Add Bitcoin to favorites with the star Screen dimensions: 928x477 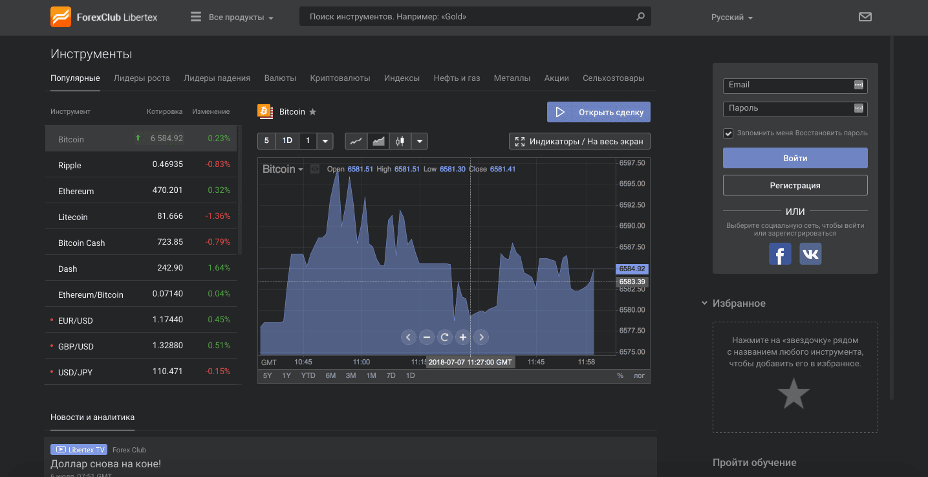tap(313, 112)
